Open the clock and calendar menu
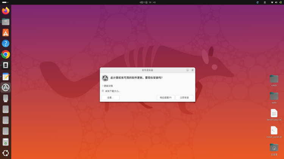 pyautogui.click(x=142, y=2)
